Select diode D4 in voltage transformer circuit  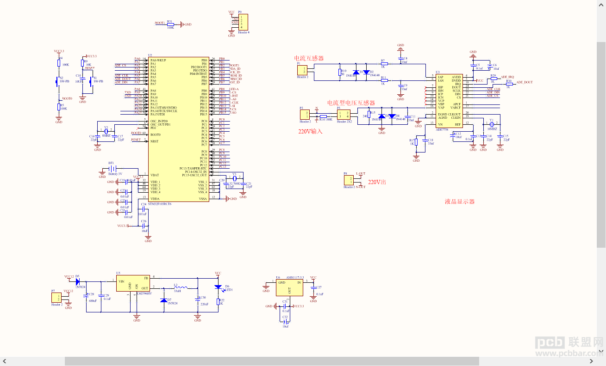pos(392,116)
